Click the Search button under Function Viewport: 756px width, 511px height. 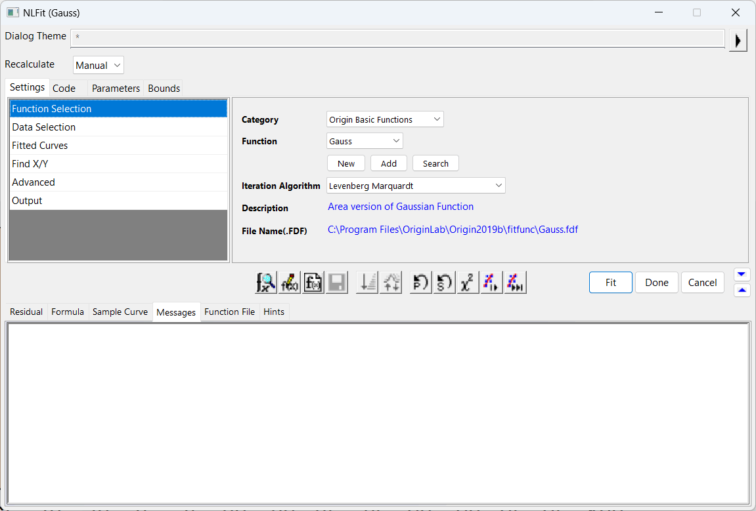point(435,164)
